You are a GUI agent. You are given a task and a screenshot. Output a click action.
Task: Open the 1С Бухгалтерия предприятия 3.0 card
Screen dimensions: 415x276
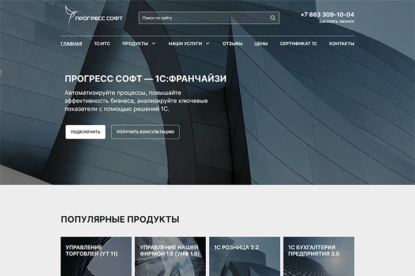[x=319, y=256]
